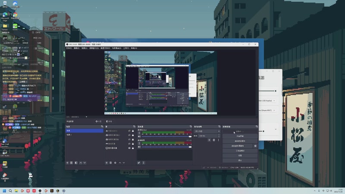
Task: Mute the Mic/Aux channel speaker icon
Action: pos(139,137)
